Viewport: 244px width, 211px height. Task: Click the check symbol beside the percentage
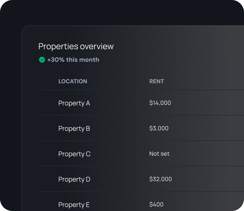pyautogui.click(x=42, y=60)
